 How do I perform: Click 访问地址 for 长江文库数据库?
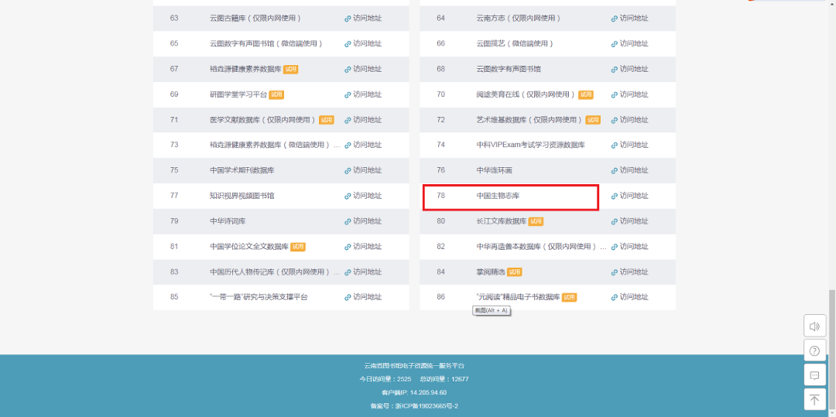634,221
